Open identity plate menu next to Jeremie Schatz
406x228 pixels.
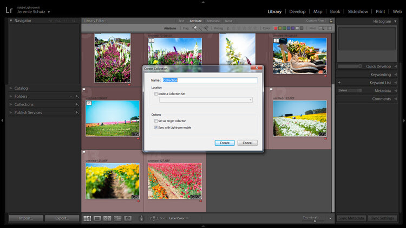pyautogui.click(x=49, y=12)
